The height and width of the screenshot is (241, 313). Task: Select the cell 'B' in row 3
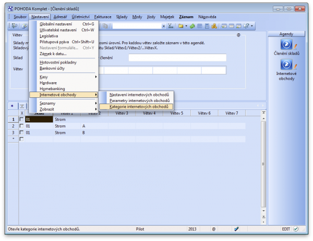tap(94, 133)
